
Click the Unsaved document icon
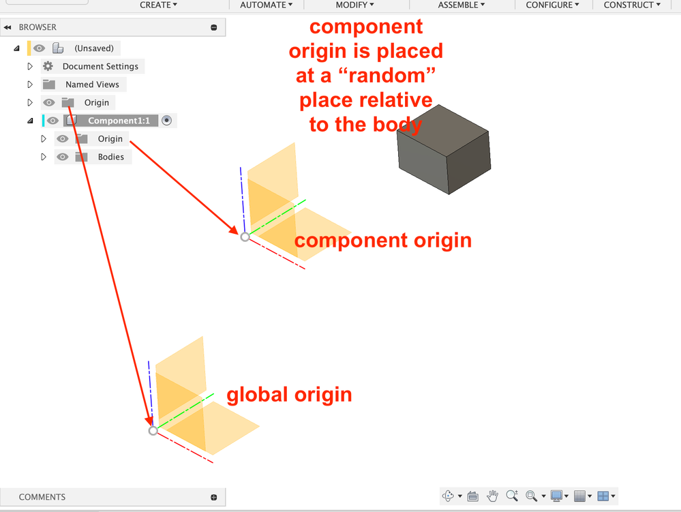[58, 48]
